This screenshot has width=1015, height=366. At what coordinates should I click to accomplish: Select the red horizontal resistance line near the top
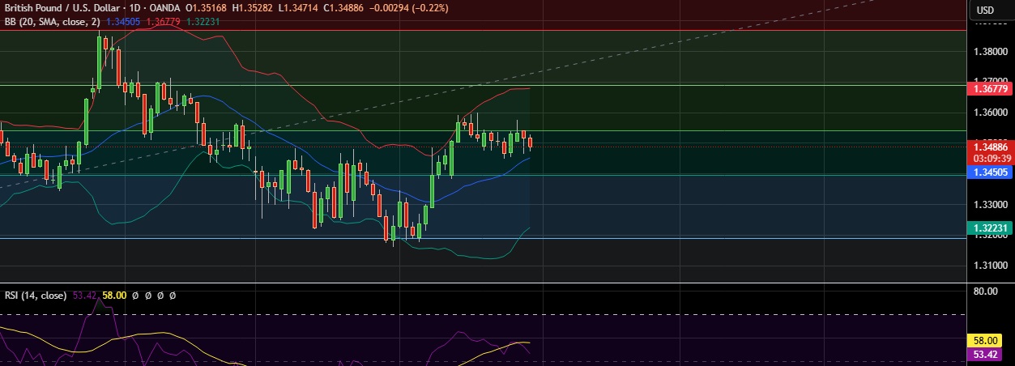point(484,30)
